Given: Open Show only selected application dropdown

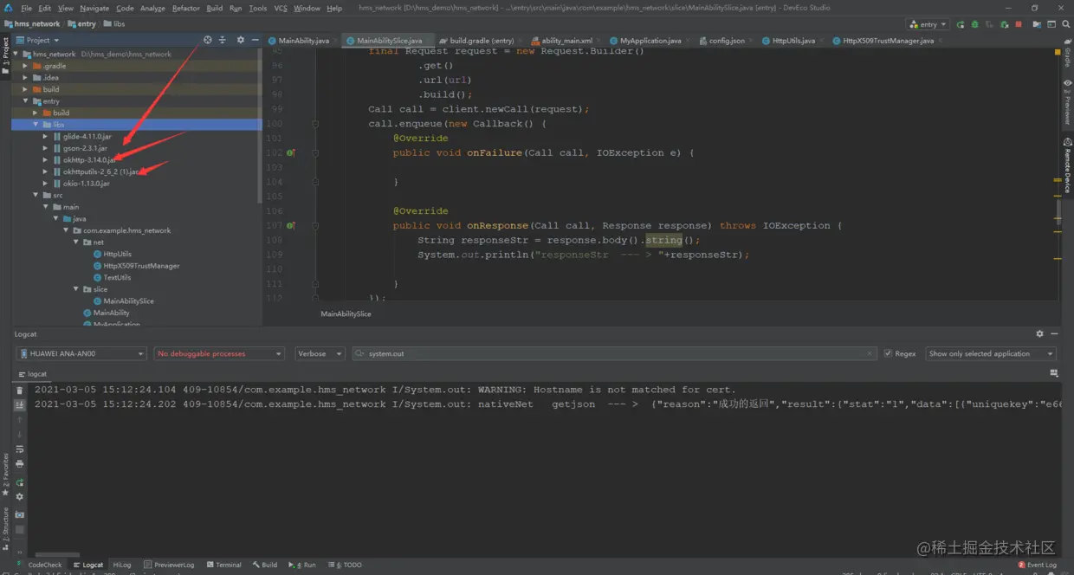Looking at the screenshot, I should [991, 353].
